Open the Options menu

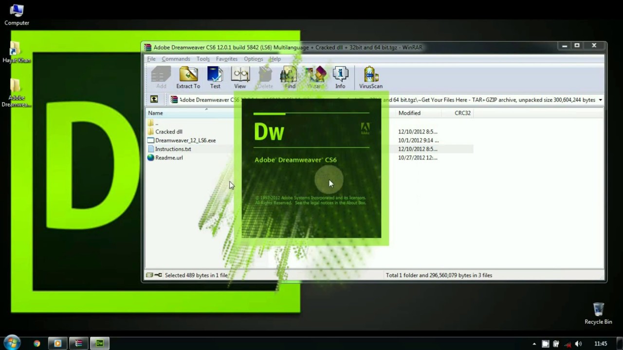[x=254, y=59]
